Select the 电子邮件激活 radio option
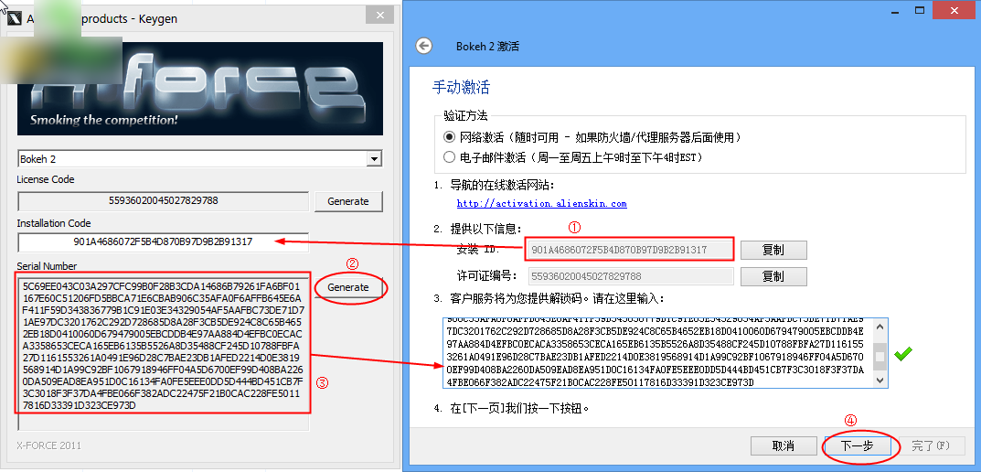This screenshot has width=981, height=472. click(449, 156)
